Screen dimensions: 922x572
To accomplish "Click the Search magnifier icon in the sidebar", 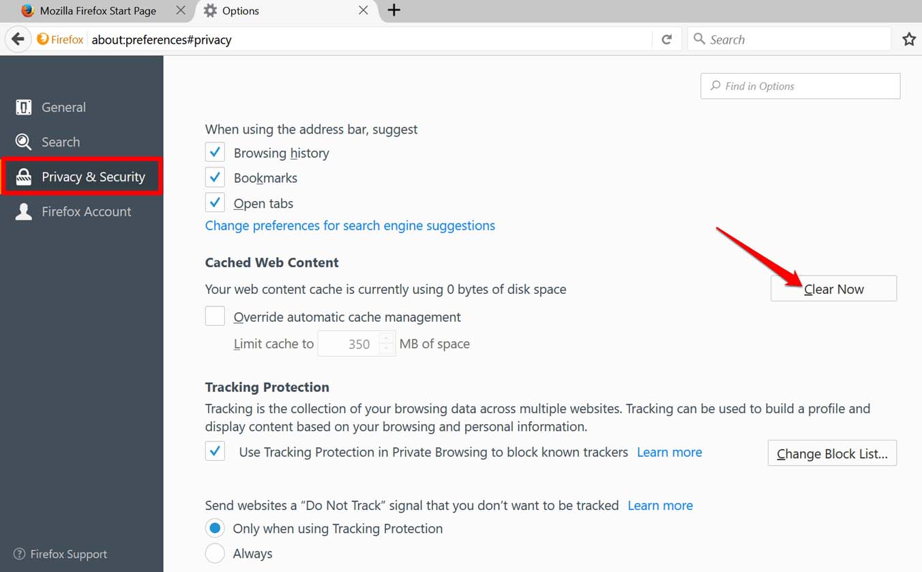I will click(x=24, y=142).
